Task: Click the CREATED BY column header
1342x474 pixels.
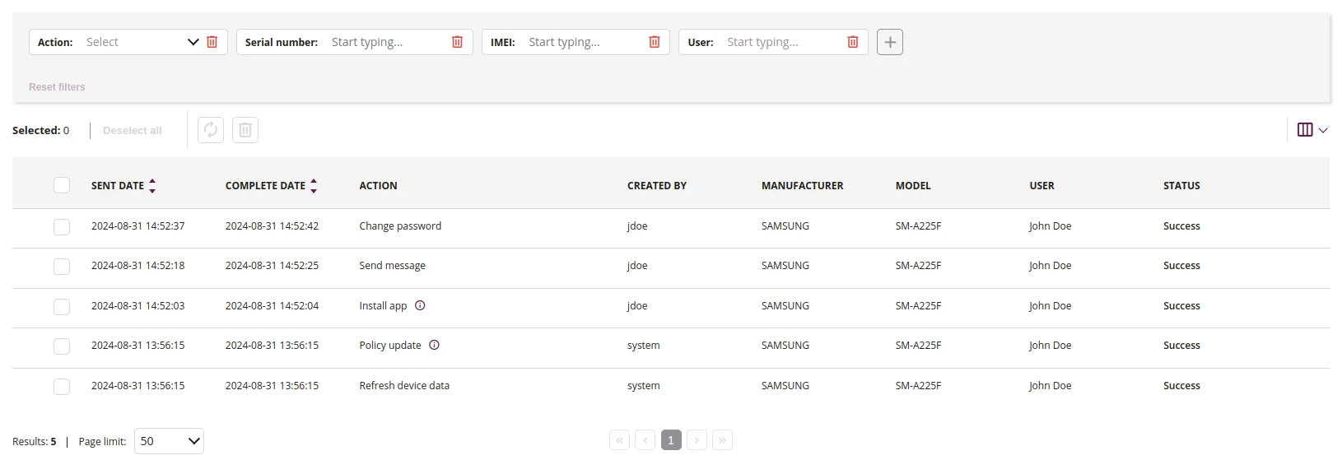Action: coord(657,186)
